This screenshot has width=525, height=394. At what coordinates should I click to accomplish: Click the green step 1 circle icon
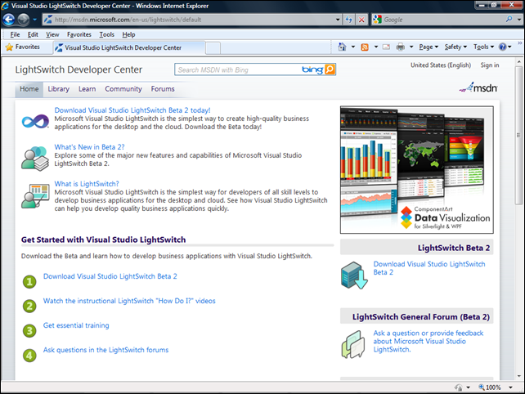29,281
